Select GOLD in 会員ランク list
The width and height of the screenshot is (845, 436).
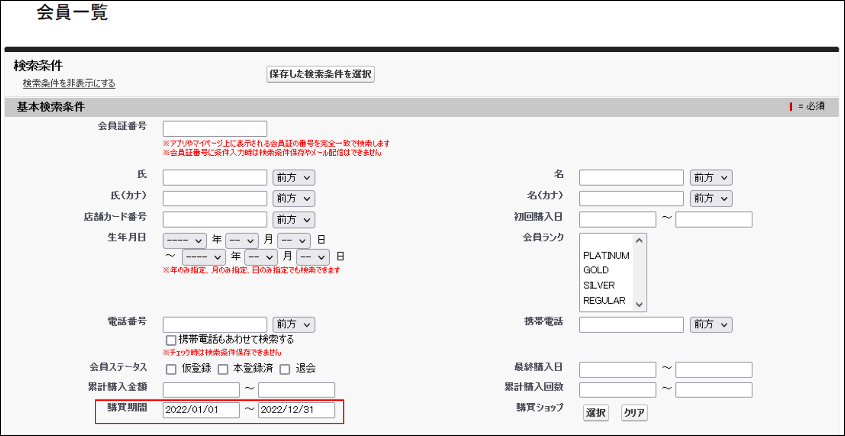tap(606, 270)
